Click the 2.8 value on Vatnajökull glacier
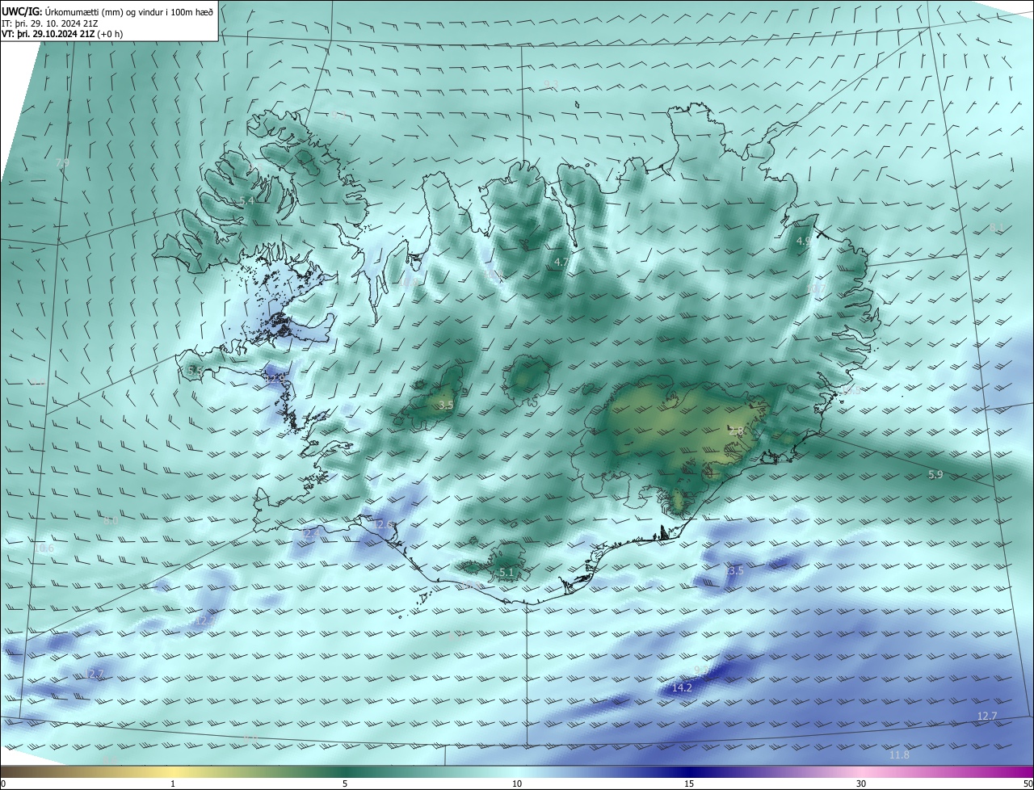The width and height of the screenshot is (1034, 790). 736,431
